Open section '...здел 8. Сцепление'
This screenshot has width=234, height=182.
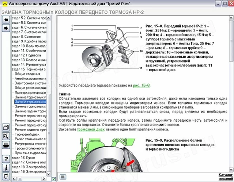click(x=26, y=37)
